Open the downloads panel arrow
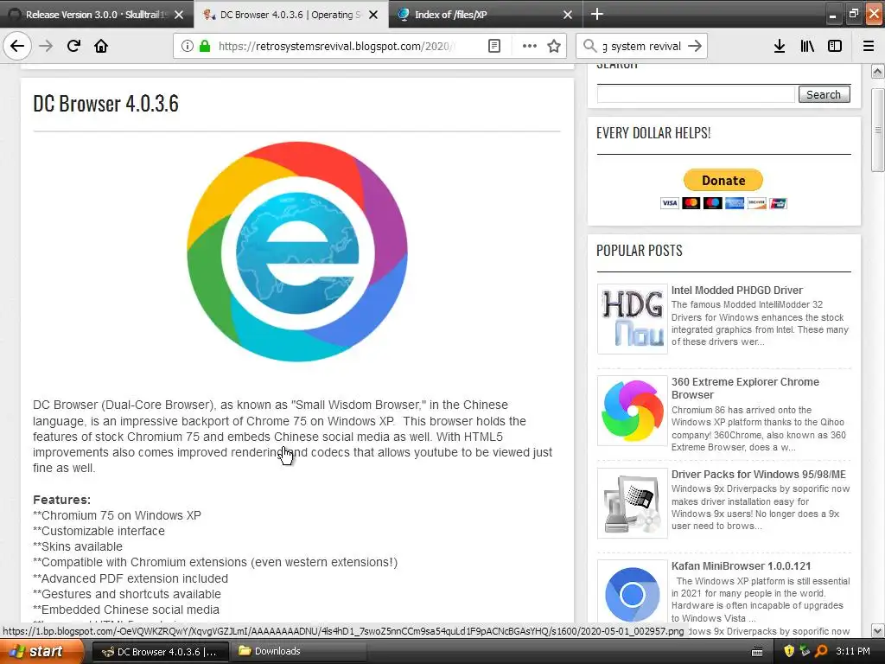 (x=780, y=46)
